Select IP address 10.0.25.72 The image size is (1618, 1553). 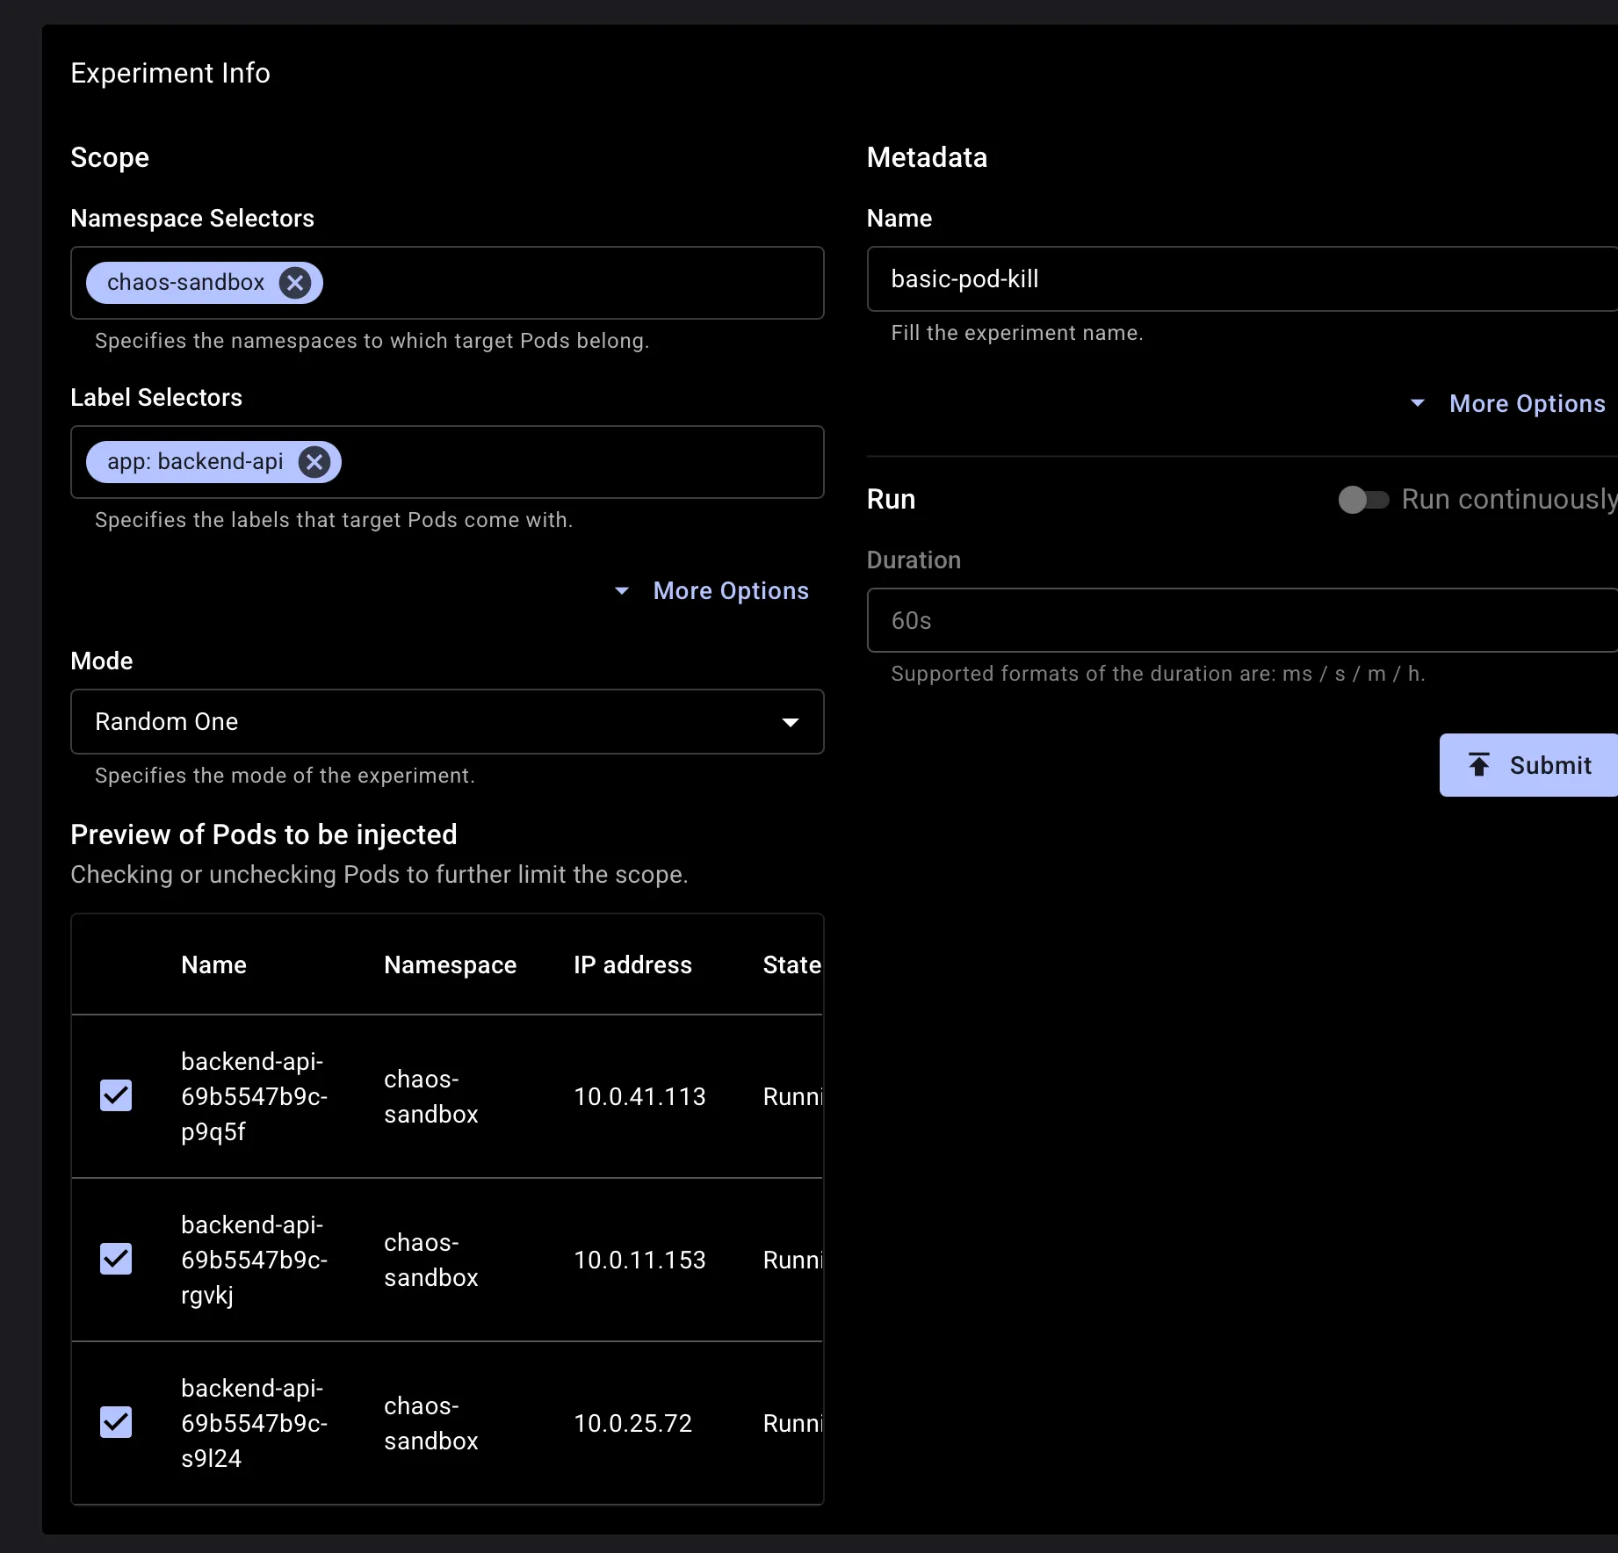click(632, 1423)
